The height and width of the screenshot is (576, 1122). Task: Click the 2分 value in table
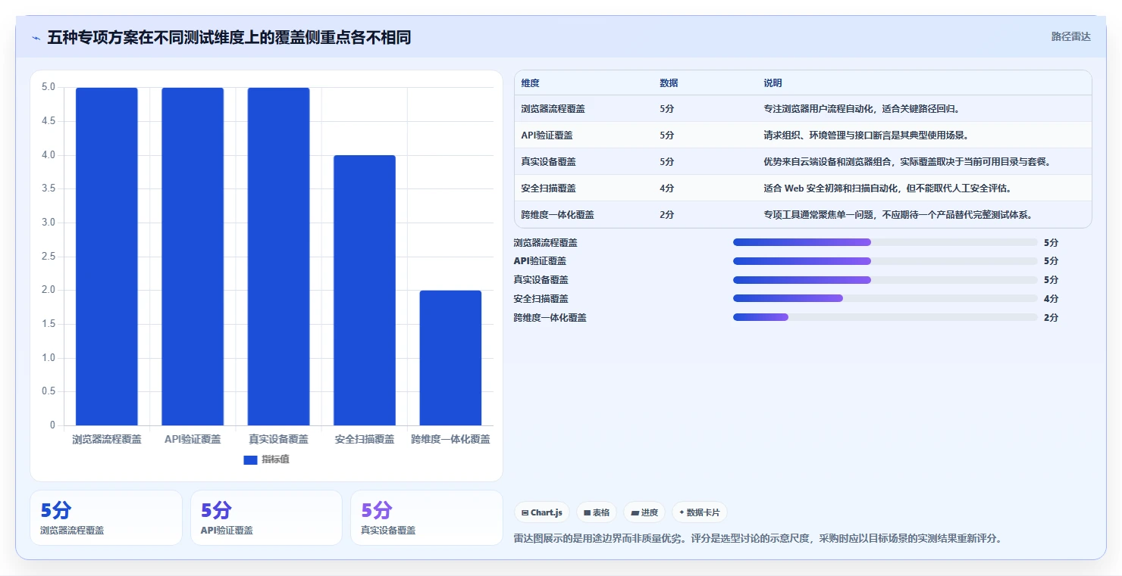pyautogui.click(x=666, y=215)
